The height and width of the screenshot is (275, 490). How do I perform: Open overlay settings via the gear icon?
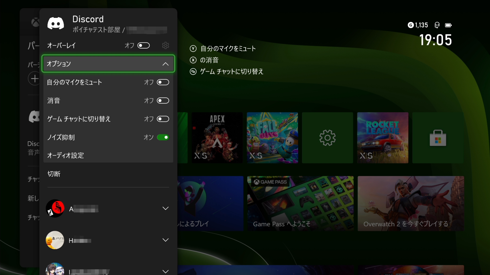pyautogui.click(x=166, y=45)
